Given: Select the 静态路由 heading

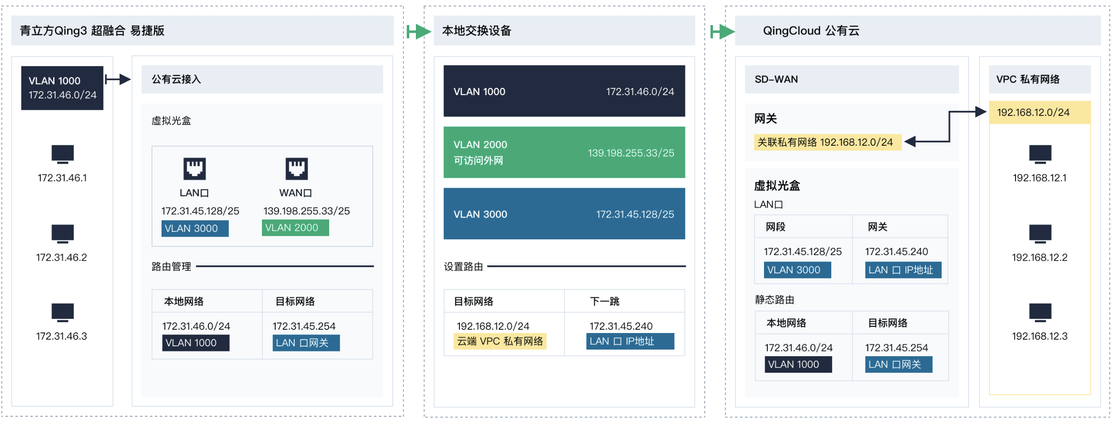Looking at the screenshot, I should (774, 299).
